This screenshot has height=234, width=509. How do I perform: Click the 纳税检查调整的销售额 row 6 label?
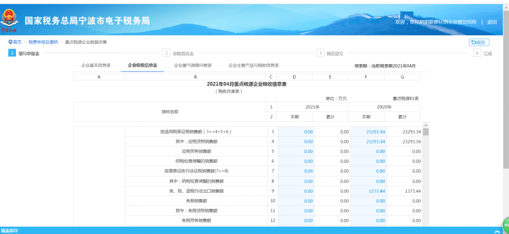point(196,161)
